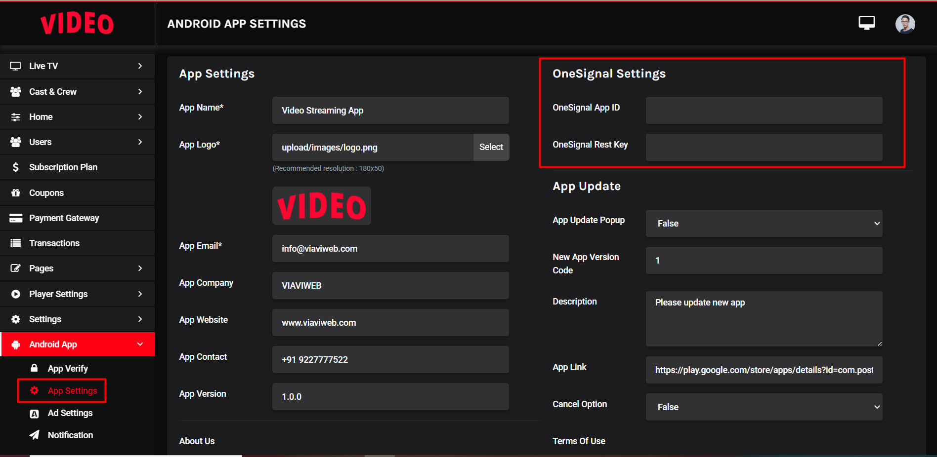Click the Transactions list icon

[x=16, y=243]
